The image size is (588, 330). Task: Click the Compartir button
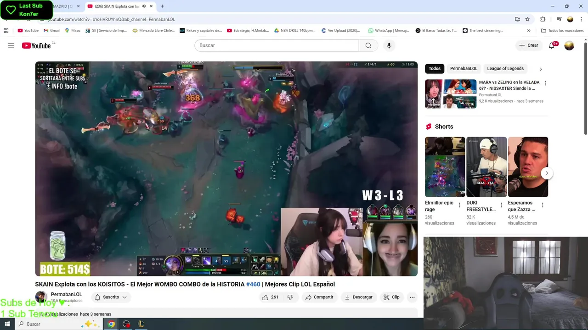point(319,297)
